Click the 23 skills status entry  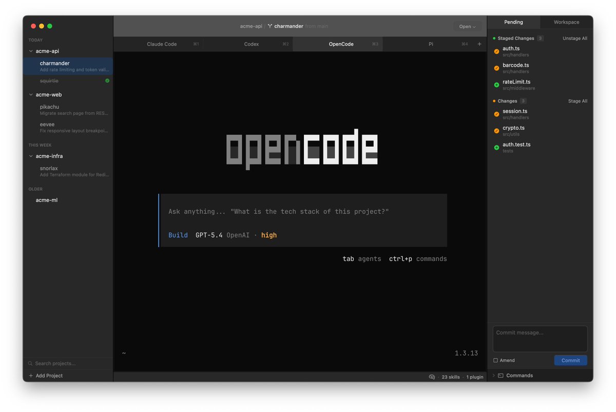pyautogui.click(x=451, y=377)
